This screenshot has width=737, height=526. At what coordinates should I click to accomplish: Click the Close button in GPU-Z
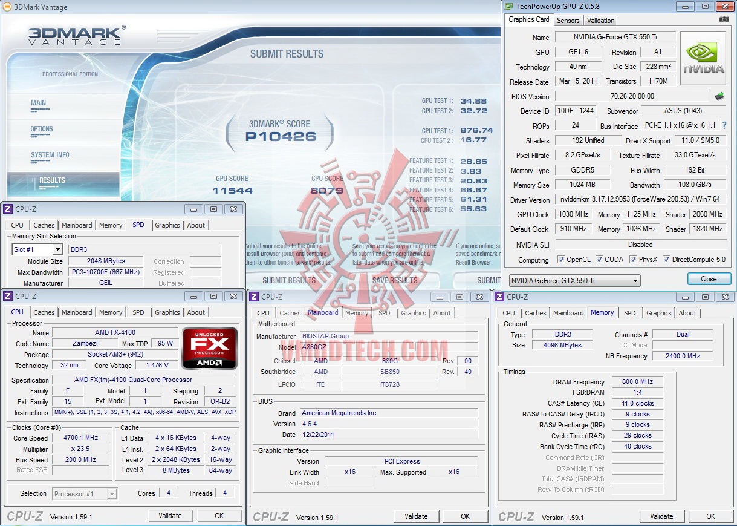[709, 279]
